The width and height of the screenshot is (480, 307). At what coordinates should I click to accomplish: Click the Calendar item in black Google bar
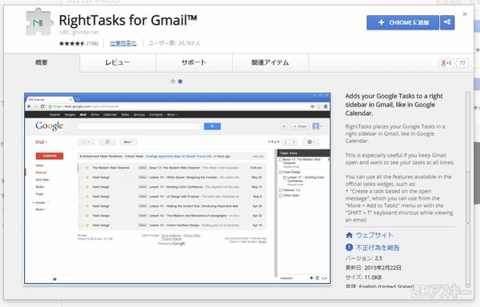(110, 114)
